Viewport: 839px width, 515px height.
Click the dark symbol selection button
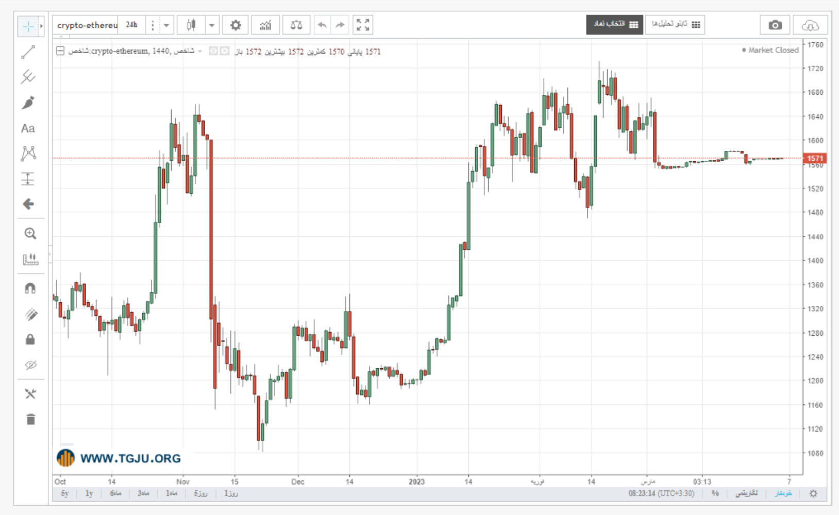(614, 24)
